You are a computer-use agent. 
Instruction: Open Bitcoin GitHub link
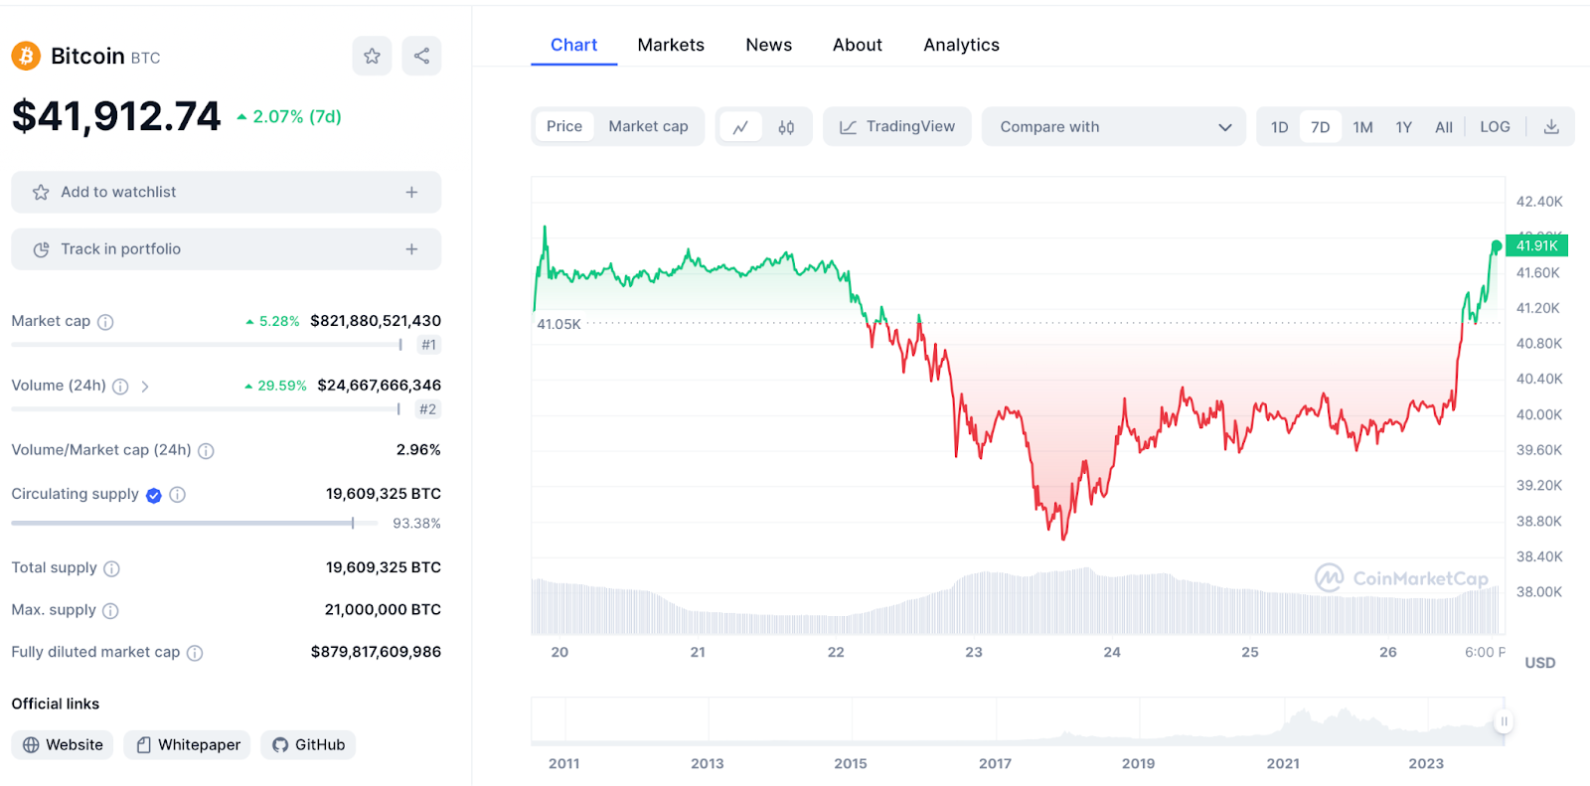click(x=308, y=745)
